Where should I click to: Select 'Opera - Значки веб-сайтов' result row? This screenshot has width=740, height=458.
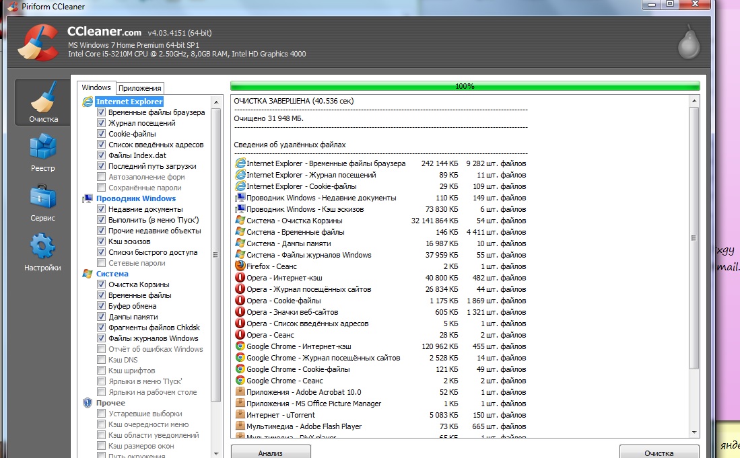tap(380, 312)
